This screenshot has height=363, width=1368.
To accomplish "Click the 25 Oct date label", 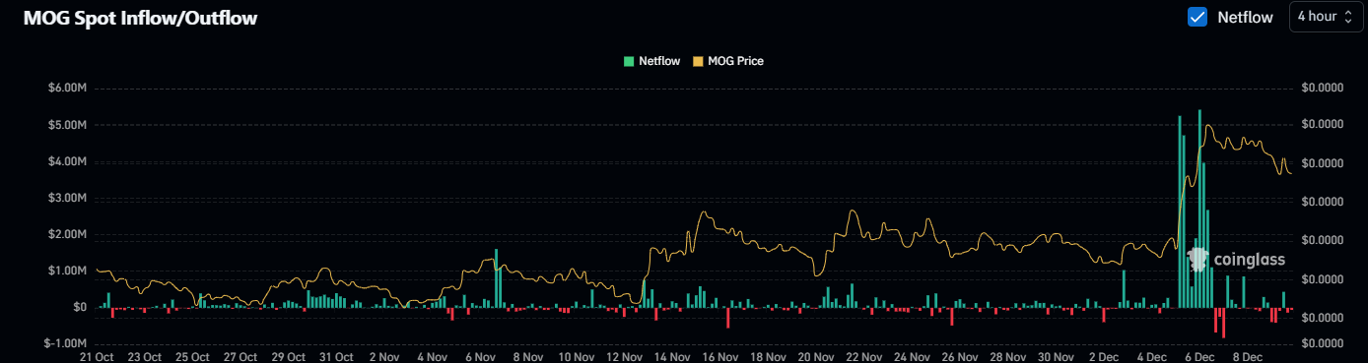I will click(193, 357).
